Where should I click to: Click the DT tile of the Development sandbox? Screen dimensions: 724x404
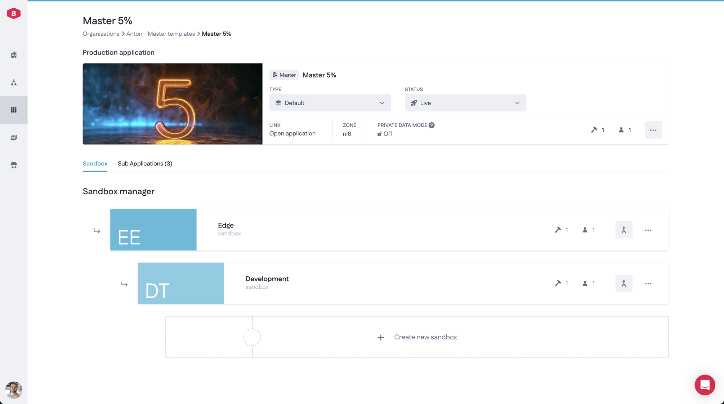click(x=181, y=283)
